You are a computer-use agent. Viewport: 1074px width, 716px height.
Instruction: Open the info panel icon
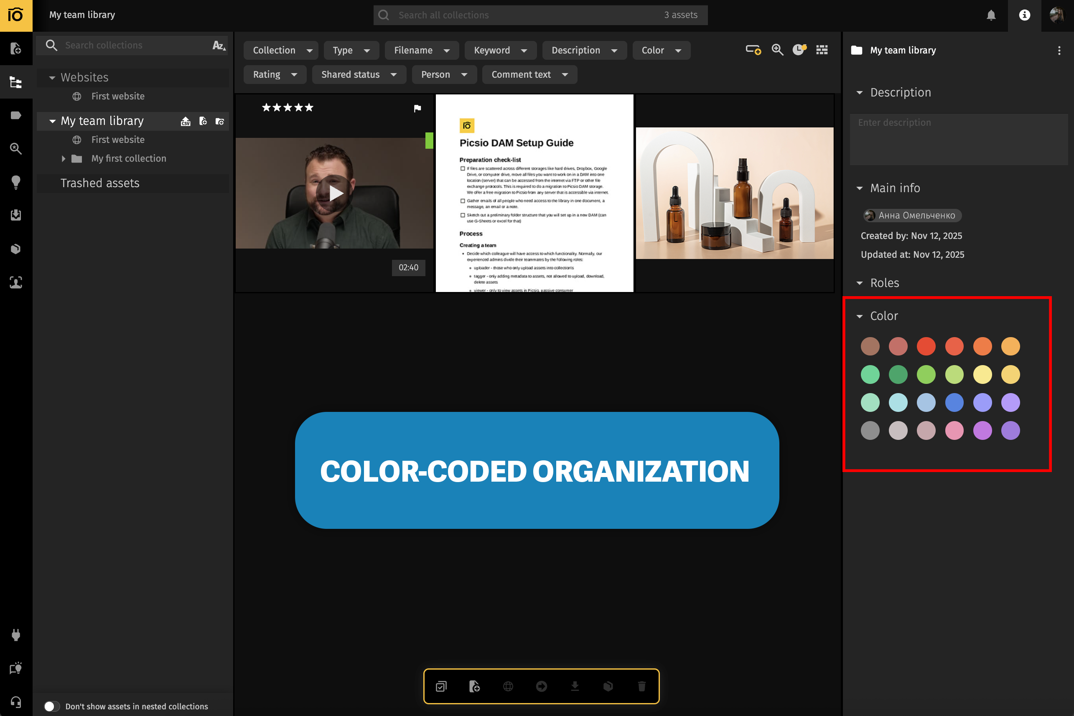pyautogui.click(x=1024, y=15)
